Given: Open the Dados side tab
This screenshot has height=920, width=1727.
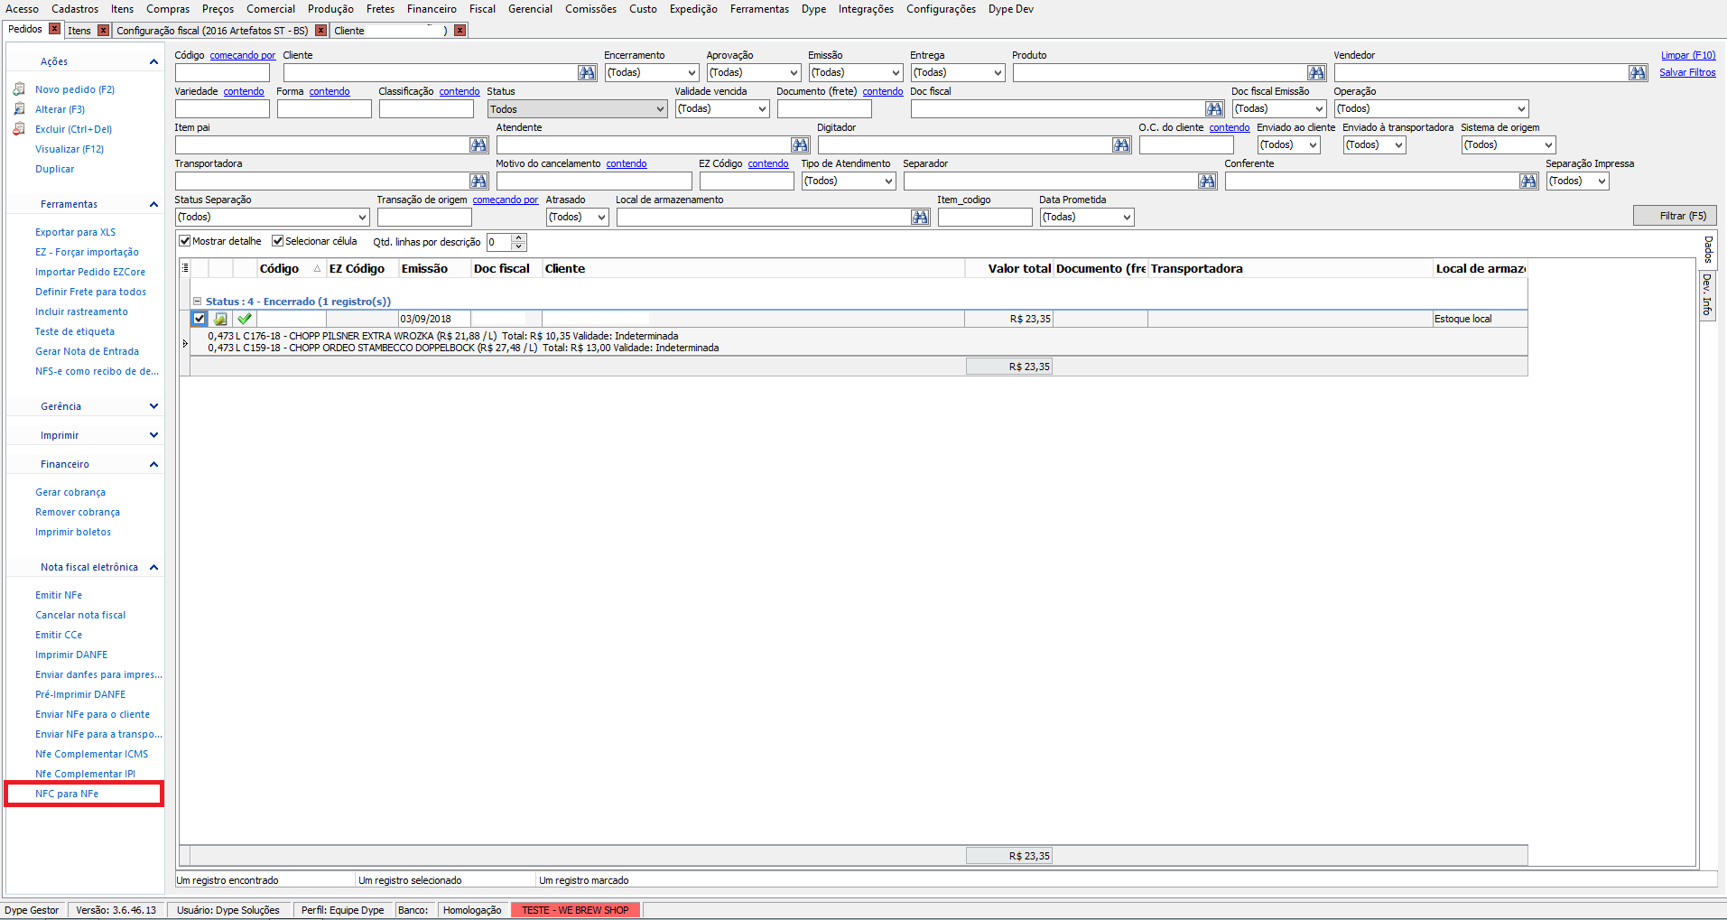Looking at the screenshot, I should 1707,249.
